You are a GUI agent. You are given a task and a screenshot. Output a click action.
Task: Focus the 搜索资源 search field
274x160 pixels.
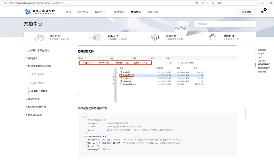tap(225, 24)
